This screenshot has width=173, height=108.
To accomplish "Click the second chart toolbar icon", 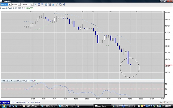I will [39, 4].
